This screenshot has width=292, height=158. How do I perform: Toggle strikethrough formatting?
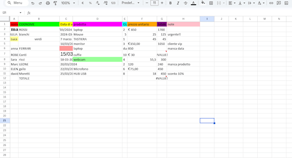coord(186,3)
